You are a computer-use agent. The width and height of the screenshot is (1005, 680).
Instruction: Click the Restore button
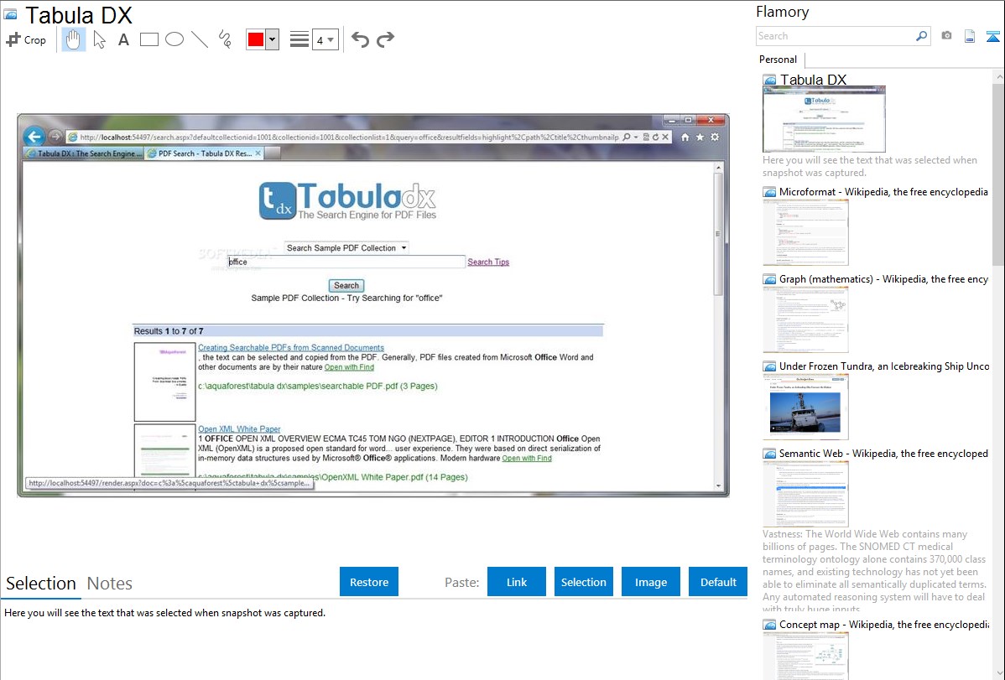coord(369,582)
